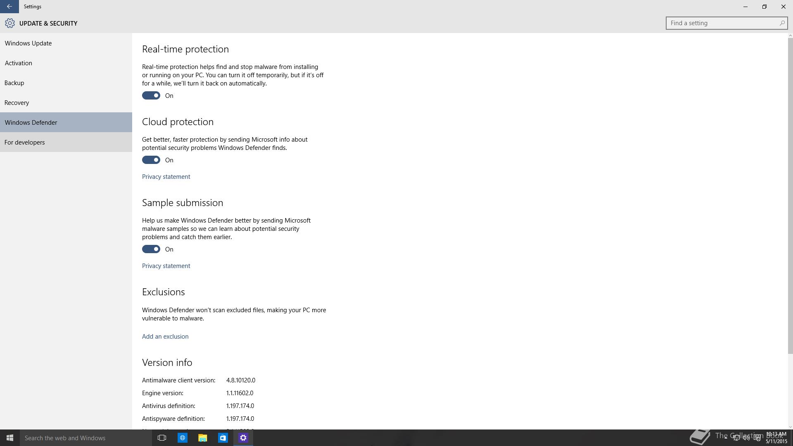Open the volume speaker tray icon
This screenshot has width=793, height=446.
click(x=746, y=438)
